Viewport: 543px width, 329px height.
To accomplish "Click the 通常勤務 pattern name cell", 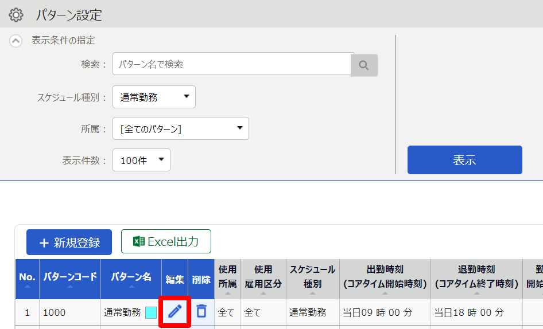I will [x=131, y=312].
